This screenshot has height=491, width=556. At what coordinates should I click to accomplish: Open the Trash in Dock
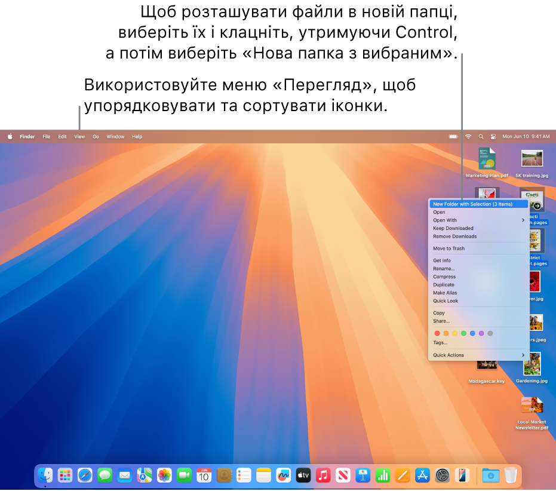[x=511, y=475]
